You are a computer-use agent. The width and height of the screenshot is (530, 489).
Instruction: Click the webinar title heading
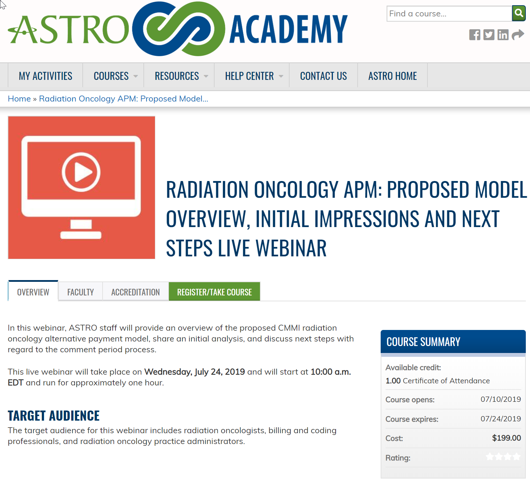[346, 219]
